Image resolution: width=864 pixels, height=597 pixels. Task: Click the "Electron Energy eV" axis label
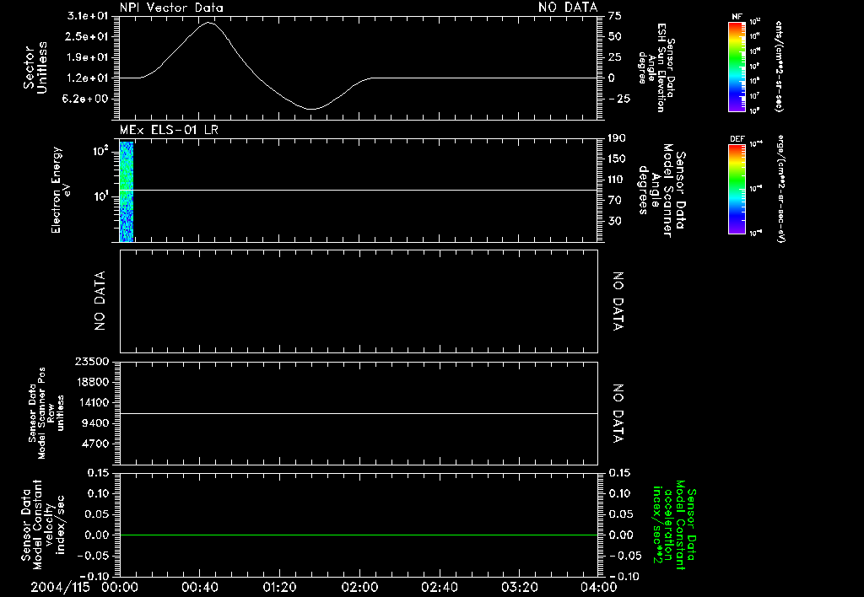coord(60,190)
